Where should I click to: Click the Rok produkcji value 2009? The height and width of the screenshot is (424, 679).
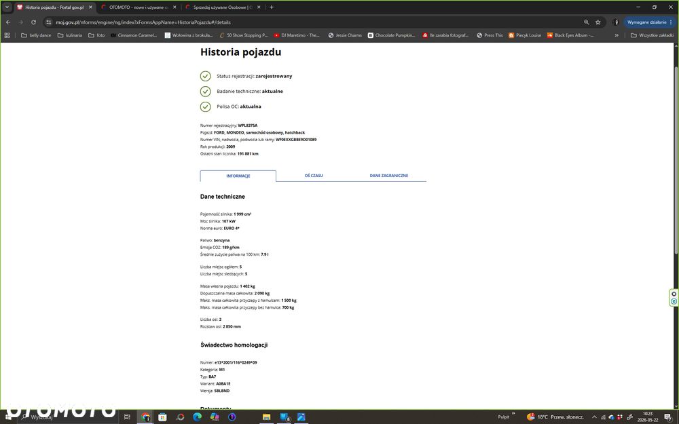point(230,147)
